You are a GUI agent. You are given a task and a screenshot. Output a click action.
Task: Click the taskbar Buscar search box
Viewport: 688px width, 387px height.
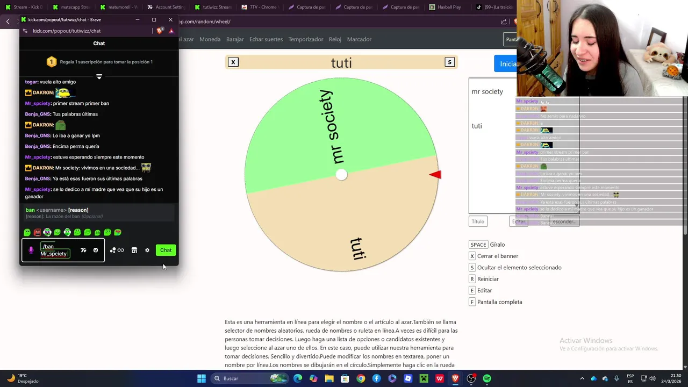250,378
